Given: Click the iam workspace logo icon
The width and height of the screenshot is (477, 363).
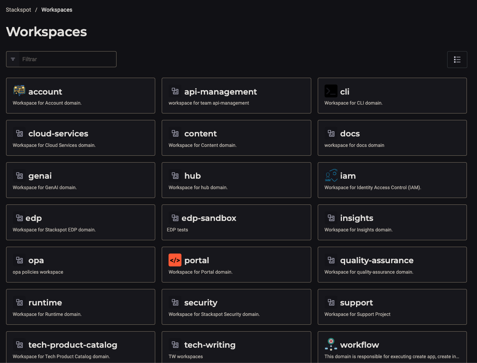Looking at the screenshot, I should (x=331, y=175).
